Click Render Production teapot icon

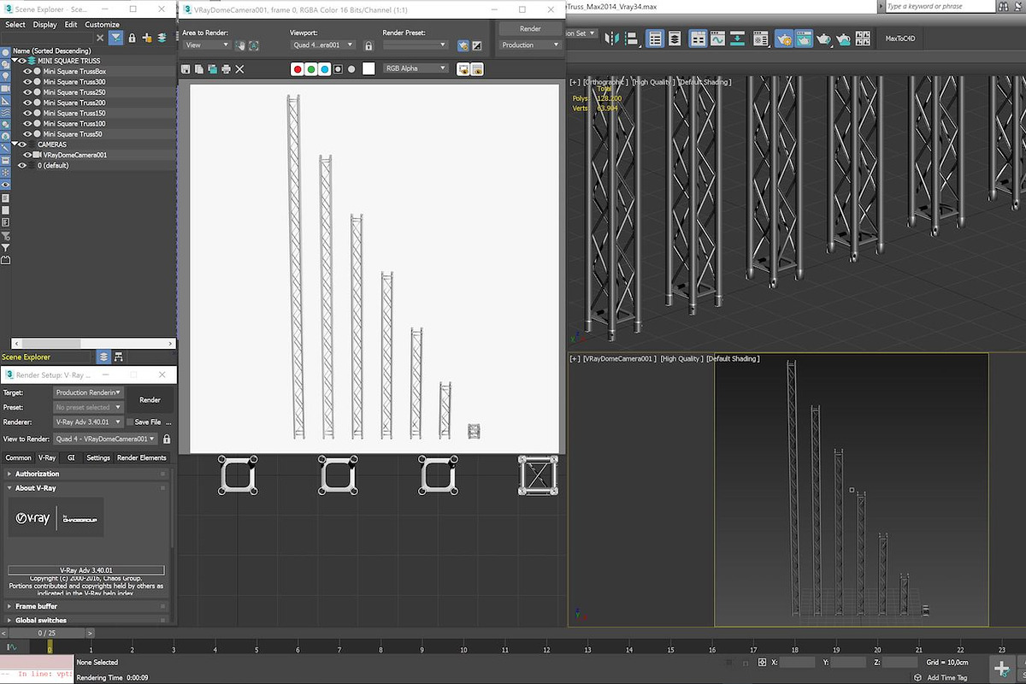tap(824, 38)
